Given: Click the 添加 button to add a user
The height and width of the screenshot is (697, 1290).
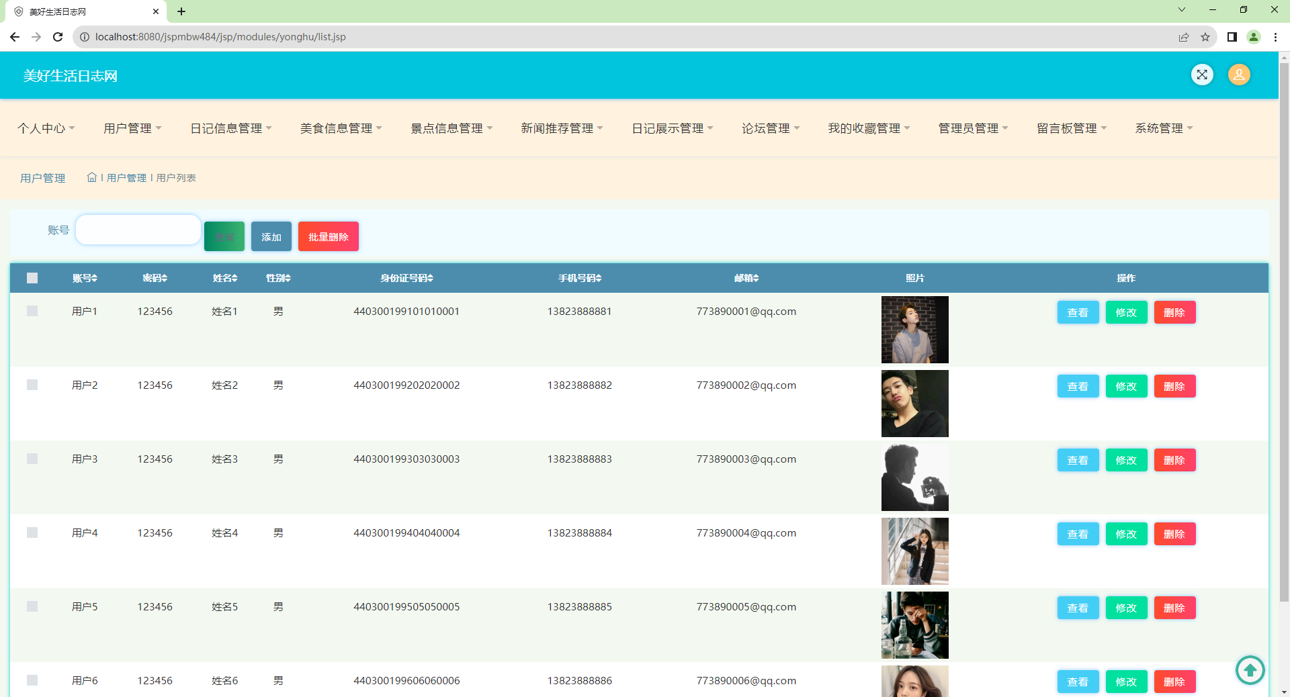Looking at the screenshot, I should pyautogui.click(x=271, y=236).
